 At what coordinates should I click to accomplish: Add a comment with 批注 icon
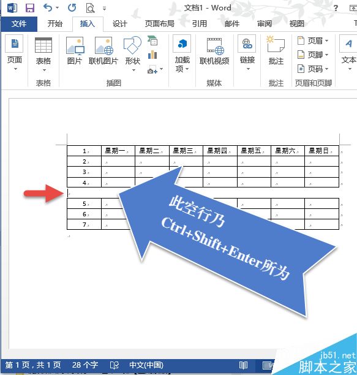pyautogui.click(x=276, y=44)
